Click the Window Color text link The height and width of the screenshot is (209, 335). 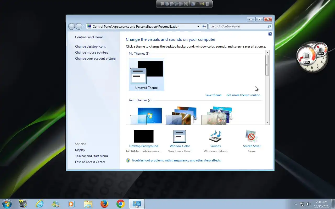pyautogui.click(x=180, y=146)
